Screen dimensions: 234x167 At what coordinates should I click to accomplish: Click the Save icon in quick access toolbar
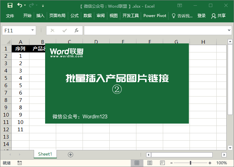[10, 6]
